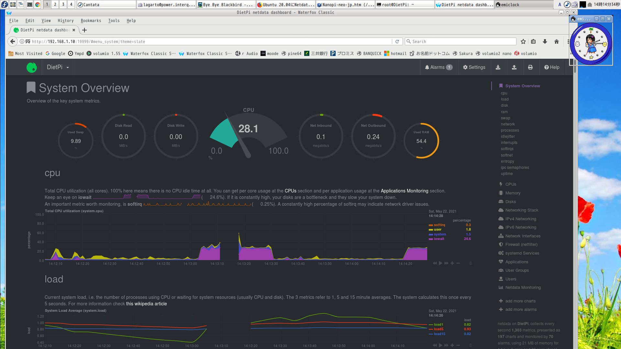Click 'add more charts' in the sidebar
621x349 pixels.
(x=520, y=301)
